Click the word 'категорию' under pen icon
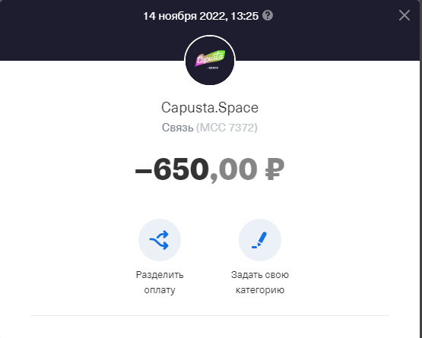This screenshot has width=422, height=338. pyautogui.click(x=260, y=290)
